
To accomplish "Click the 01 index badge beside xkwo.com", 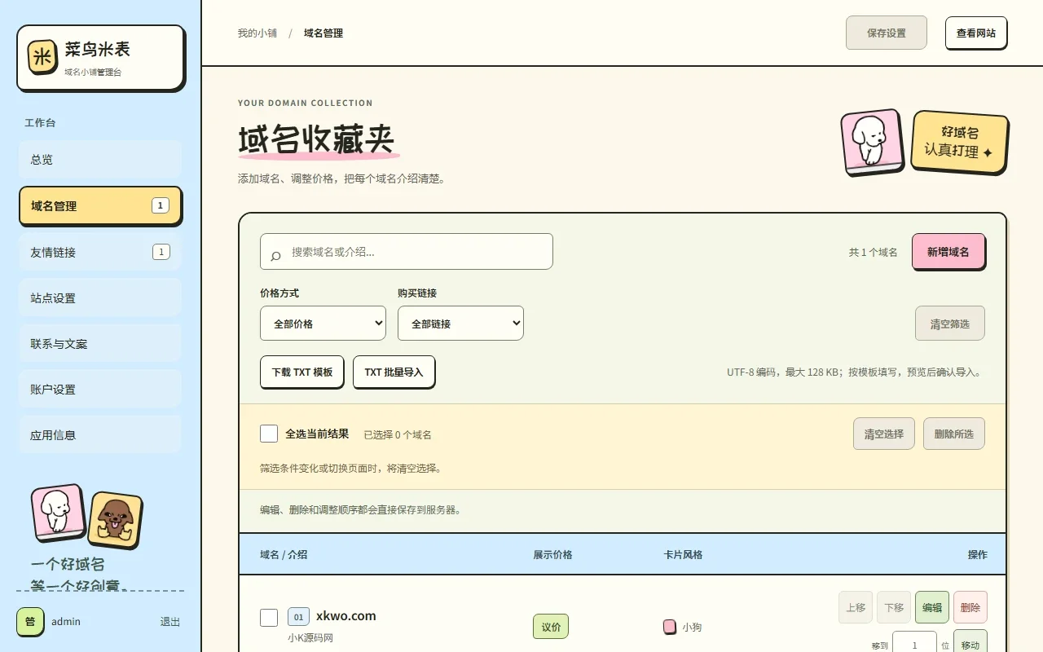I will [298, 617].
